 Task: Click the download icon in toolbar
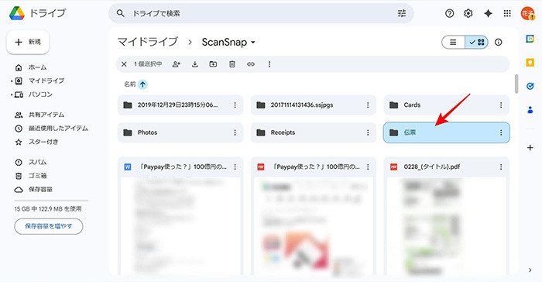[195, 64]
